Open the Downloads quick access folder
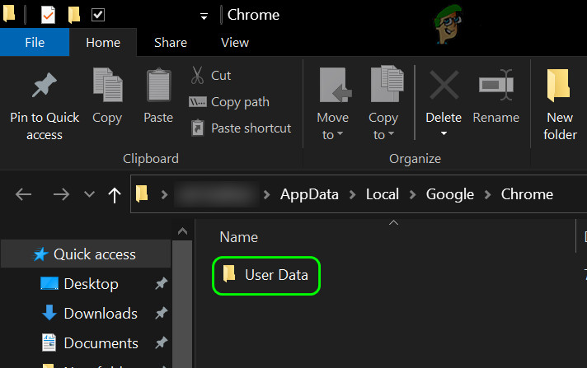Viewport: 587px width, 368px height. 100,314
